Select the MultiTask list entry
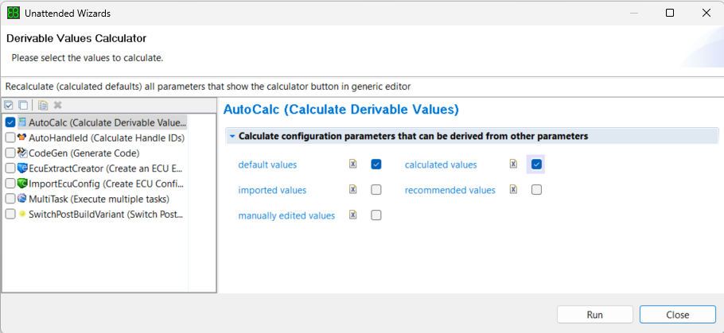The height and width of the screenshot is (333, 724). [99, 199]
